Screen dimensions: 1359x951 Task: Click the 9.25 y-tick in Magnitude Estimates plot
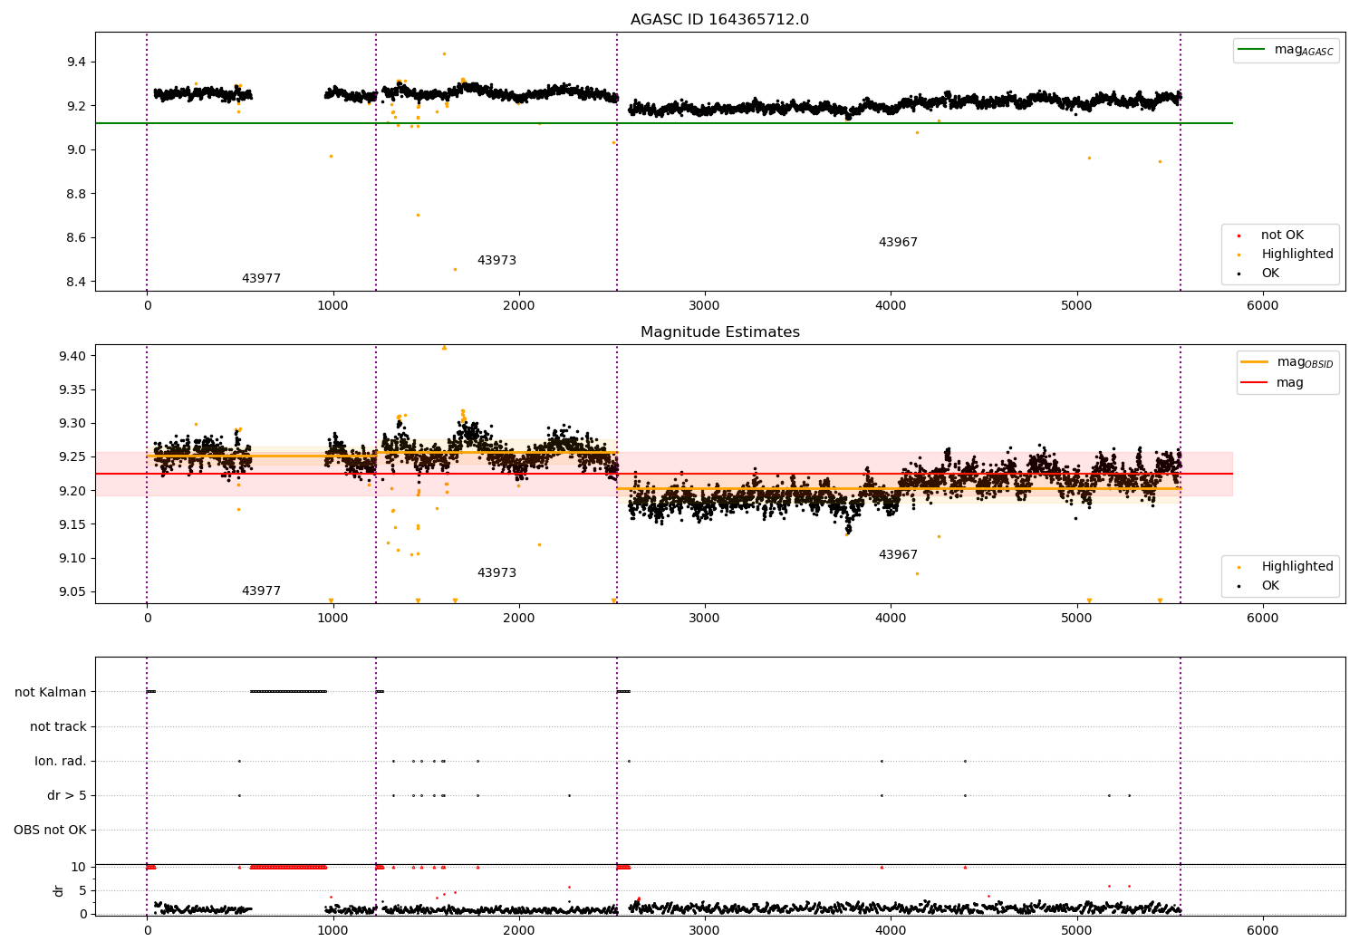[72, 457]
